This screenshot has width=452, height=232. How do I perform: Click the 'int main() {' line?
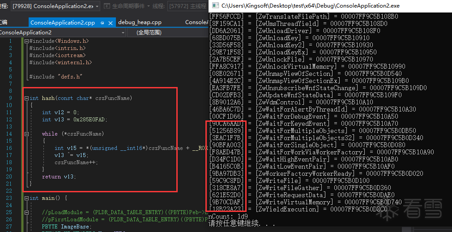pos(48,198)
